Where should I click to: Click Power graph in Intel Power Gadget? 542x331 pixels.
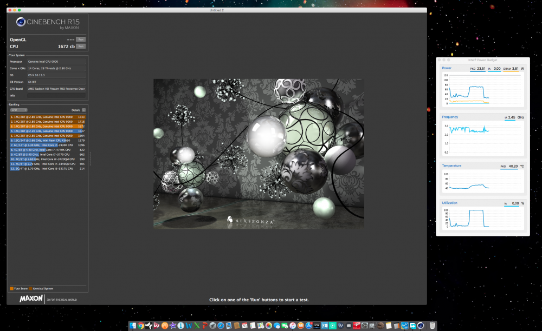[x=482, y=89]
